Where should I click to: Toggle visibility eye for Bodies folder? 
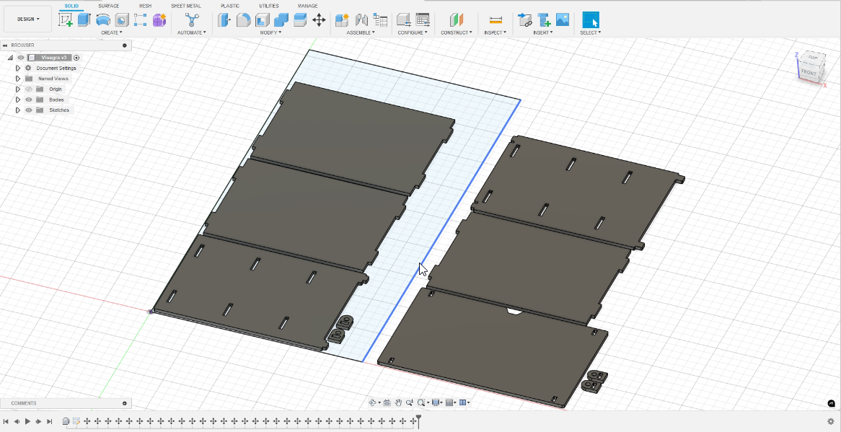pyautogui.click(x=29, y=100)
